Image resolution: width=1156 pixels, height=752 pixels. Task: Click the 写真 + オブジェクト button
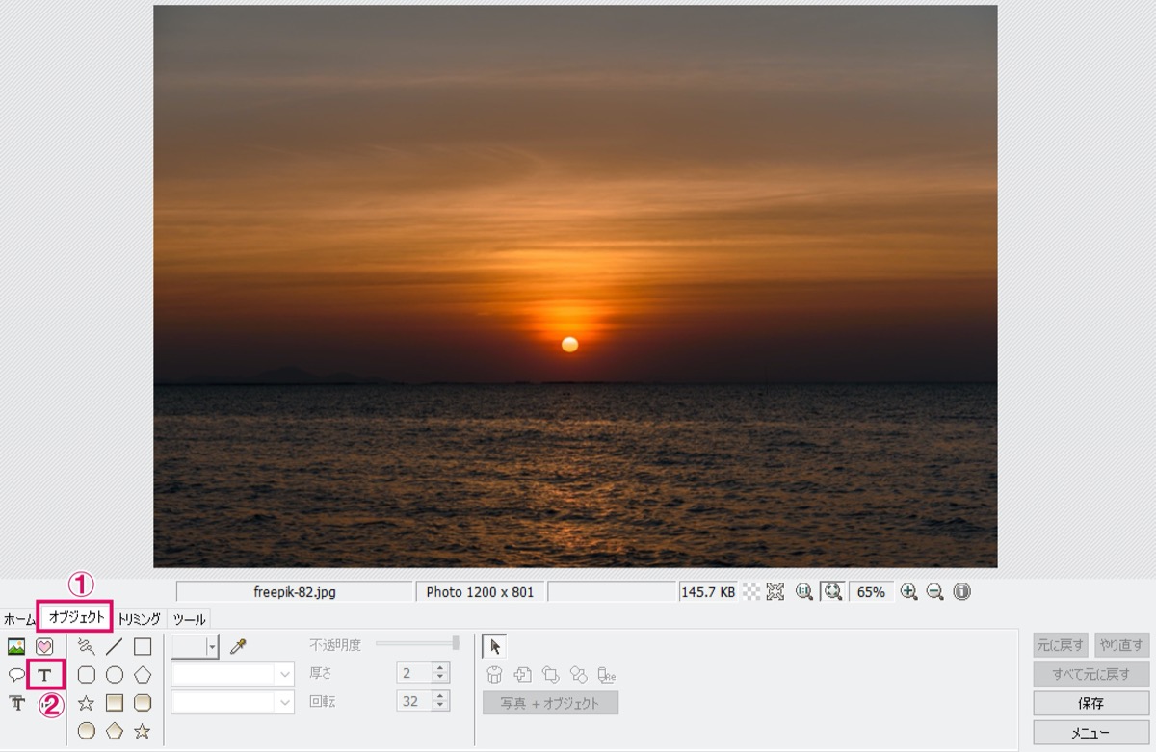point(550,703)
